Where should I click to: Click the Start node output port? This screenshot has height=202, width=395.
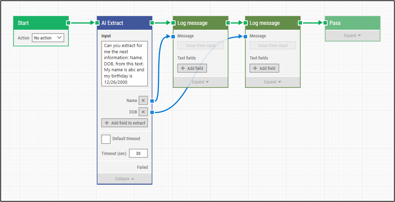pyautogui.click(x=68, y=23)
